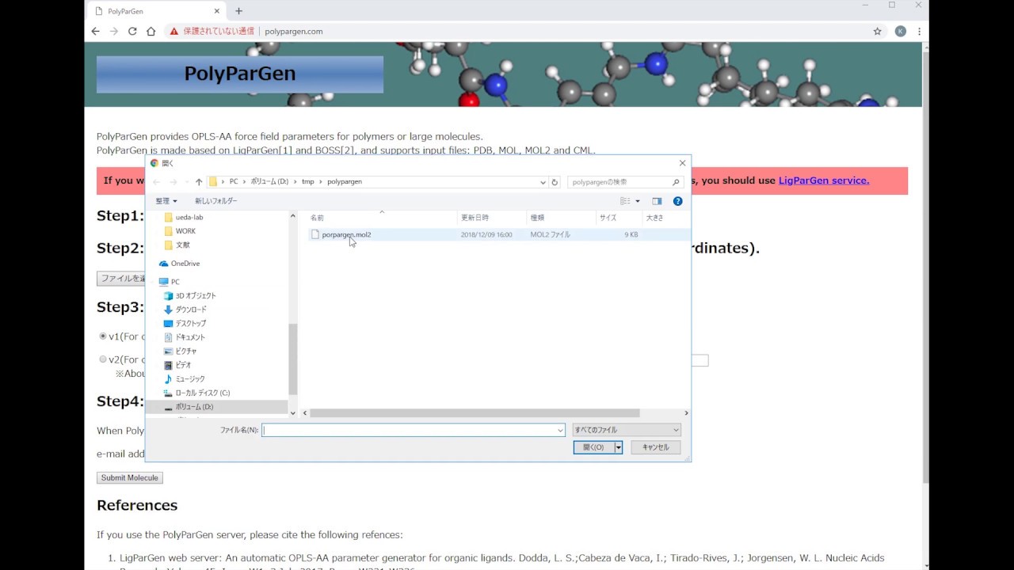The height and width of the screenshot is (570, 1014).
Task: Open the split arrow next to 開く button
Action: [x=619, y=447]
